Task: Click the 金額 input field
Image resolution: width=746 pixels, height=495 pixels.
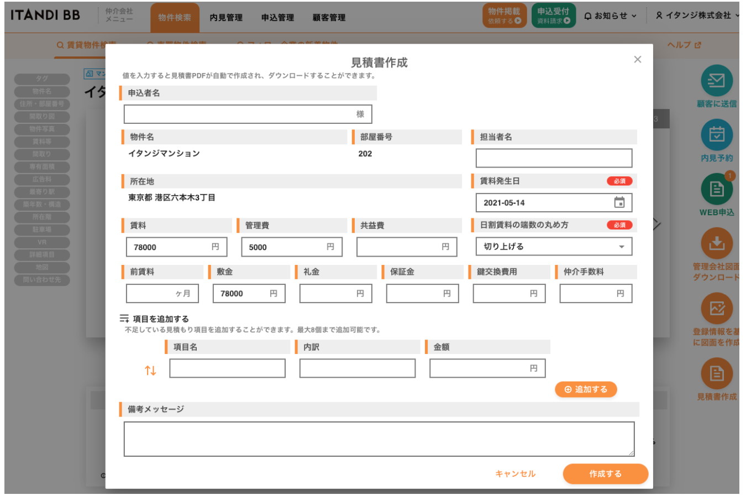Action: coord(487,368)
